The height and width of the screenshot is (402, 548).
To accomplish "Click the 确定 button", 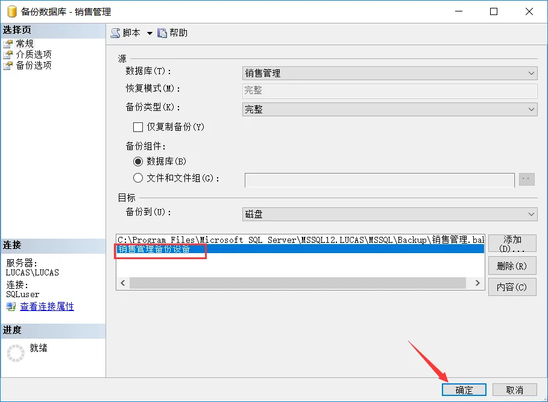I will [464, 390].
